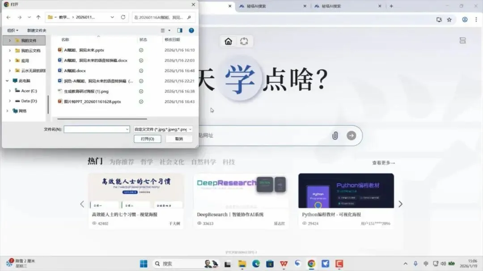Open the webpage sidebar panel icon at right
This screenshot has width=483, height=271.
tap(462, 41)
